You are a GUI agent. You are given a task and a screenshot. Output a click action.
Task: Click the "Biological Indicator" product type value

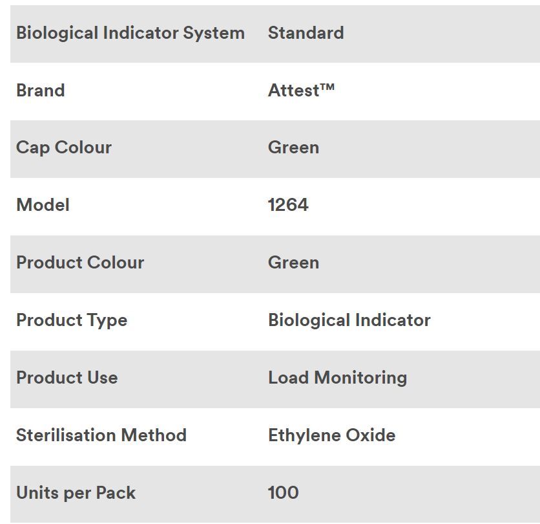[x=349, y=320]
